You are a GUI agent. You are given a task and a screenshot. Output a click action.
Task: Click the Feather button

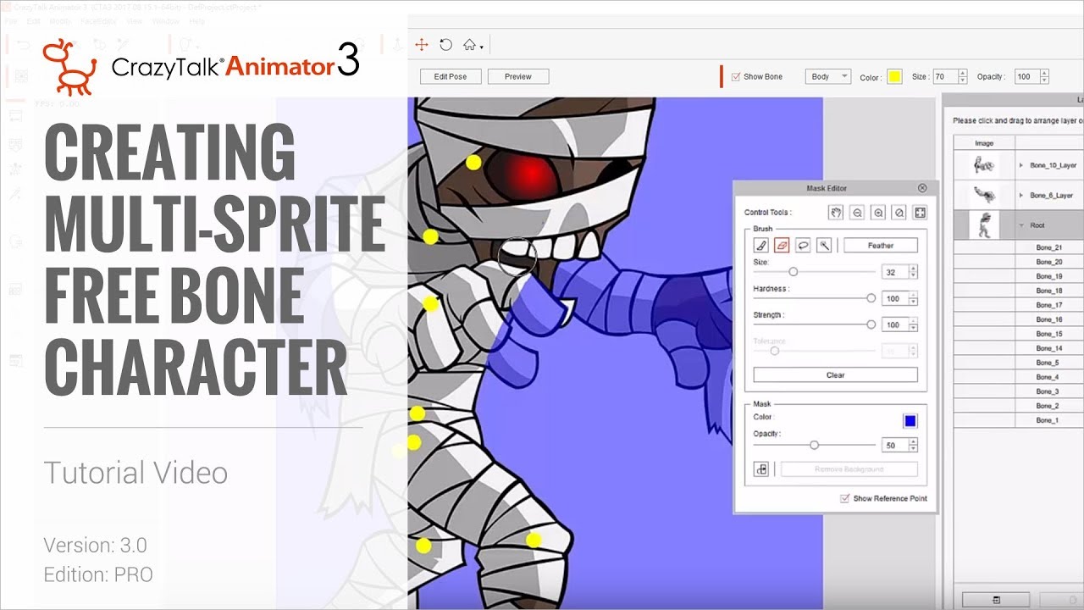coord(881,246)
